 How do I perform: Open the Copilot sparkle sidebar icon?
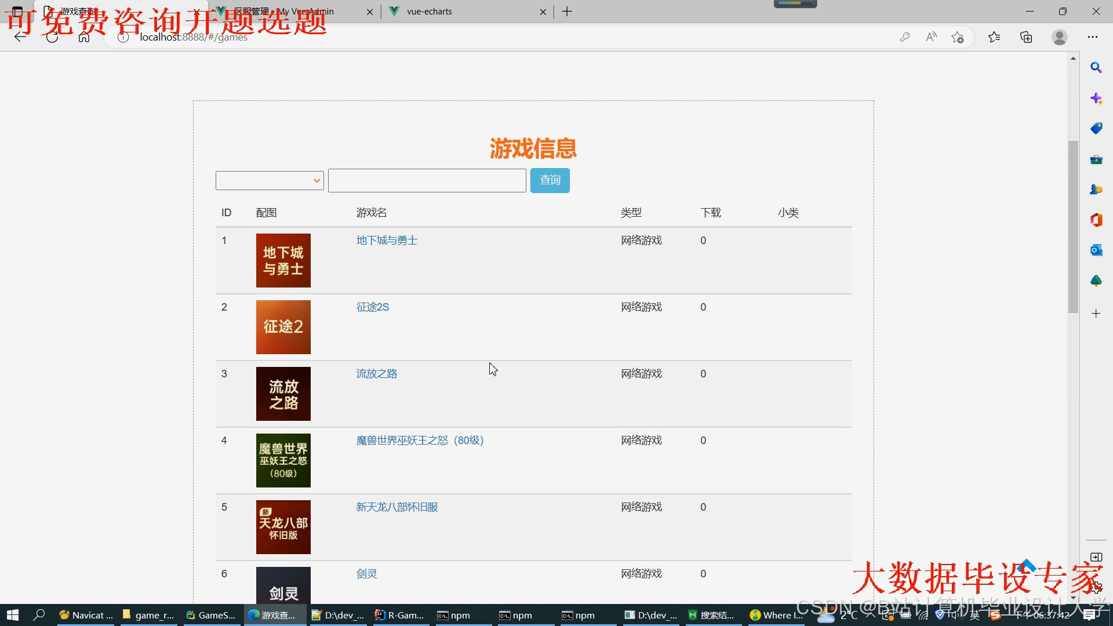pyautogui.click(x=1096, y=98)
